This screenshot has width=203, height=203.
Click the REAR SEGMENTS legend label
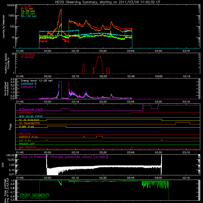click(x=34, y=198)
